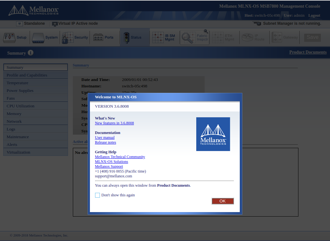This screenshot has height=241, width=330.
Task: Open the MLNX-OS Solutions link
Action: click(x=111, y=162)
